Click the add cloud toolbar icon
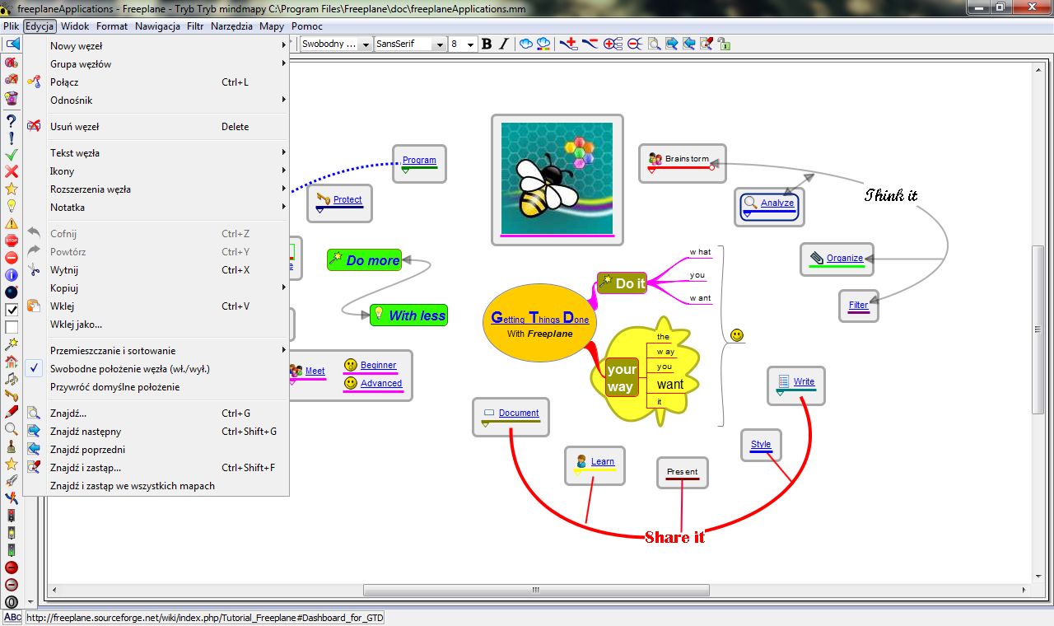The image size is (1054, 626). point(526,44)
